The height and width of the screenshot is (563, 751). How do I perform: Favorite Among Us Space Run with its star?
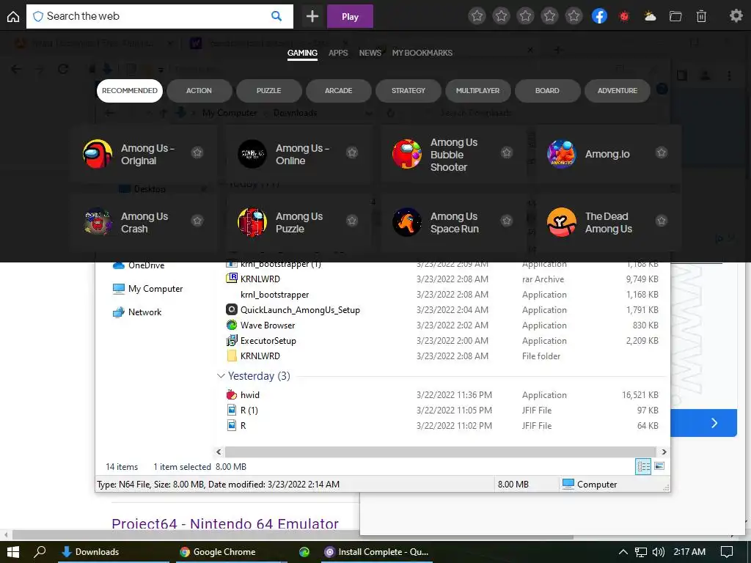click(507, 221)
